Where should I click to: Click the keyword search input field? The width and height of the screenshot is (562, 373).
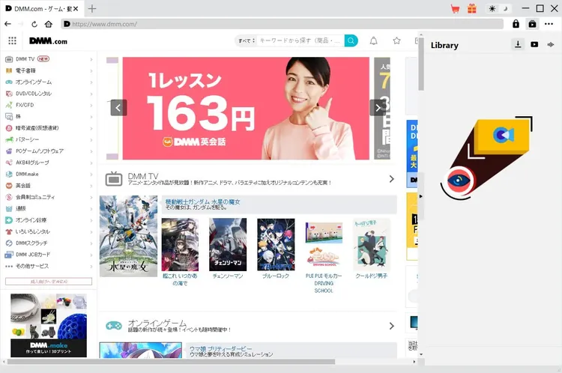pyautogui.click(x=300, y=40)
